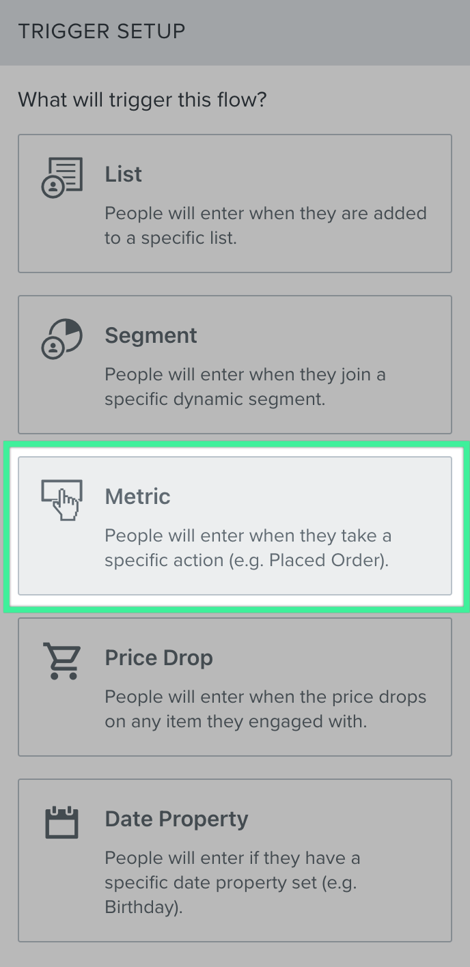Select the List trigger title
Image resolution: width=470 pixels, height=967 pixels.
124,174
